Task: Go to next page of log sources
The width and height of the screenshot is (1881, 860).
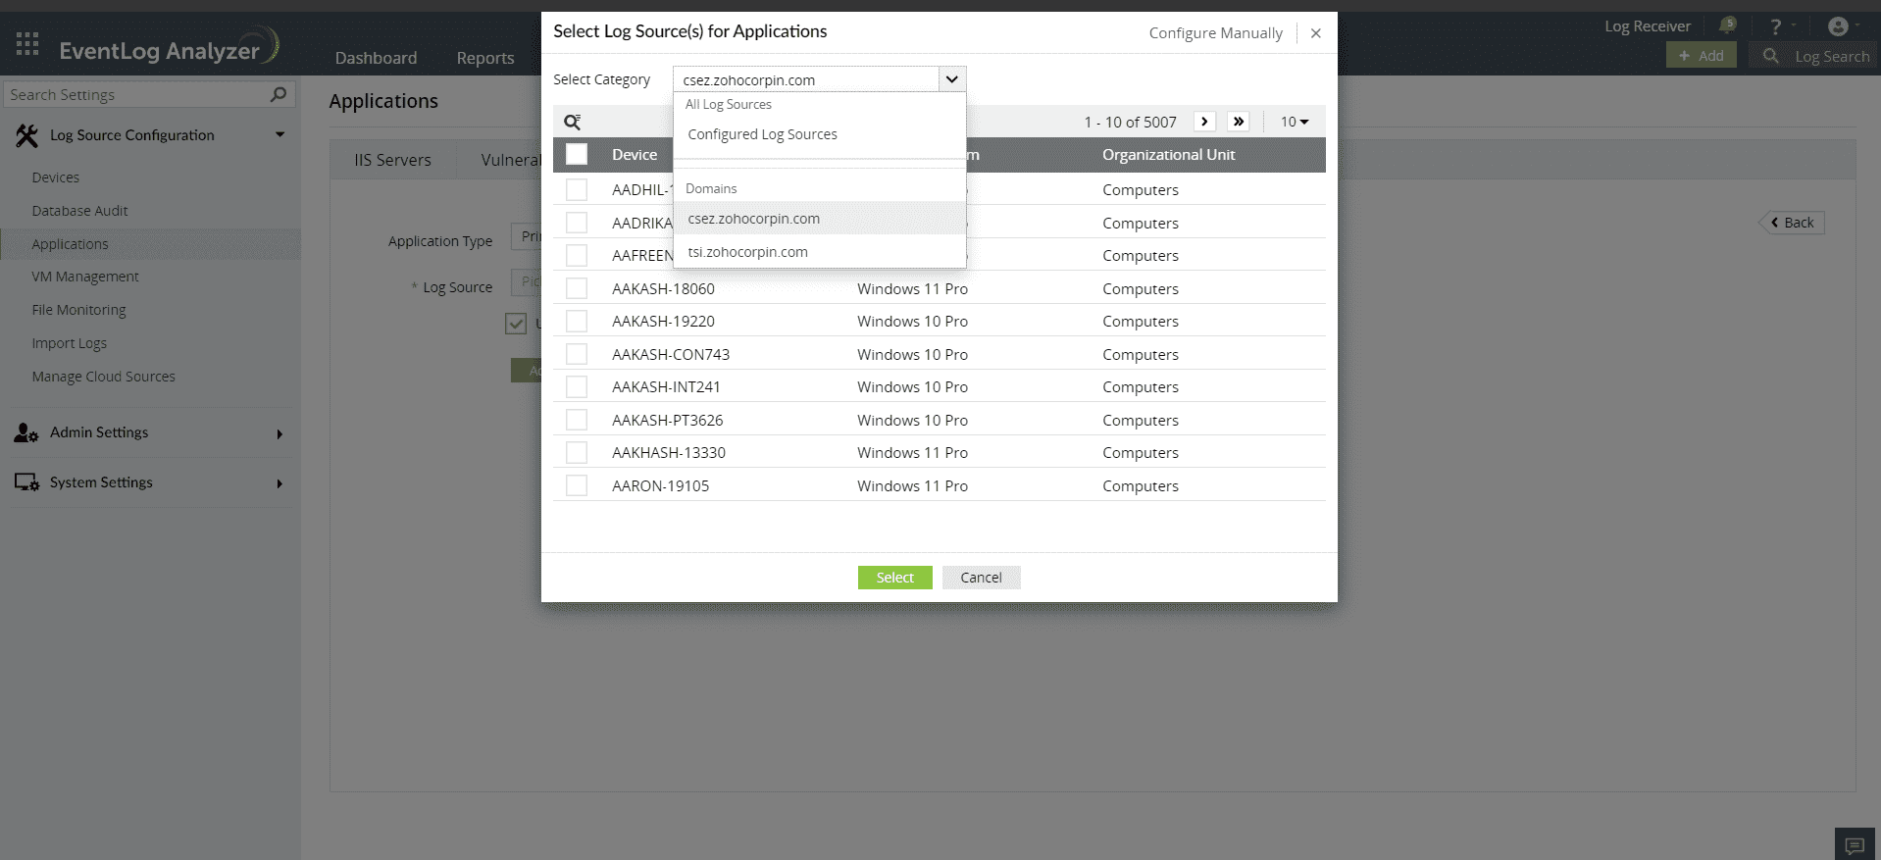Action: (x=1204, y=121)
